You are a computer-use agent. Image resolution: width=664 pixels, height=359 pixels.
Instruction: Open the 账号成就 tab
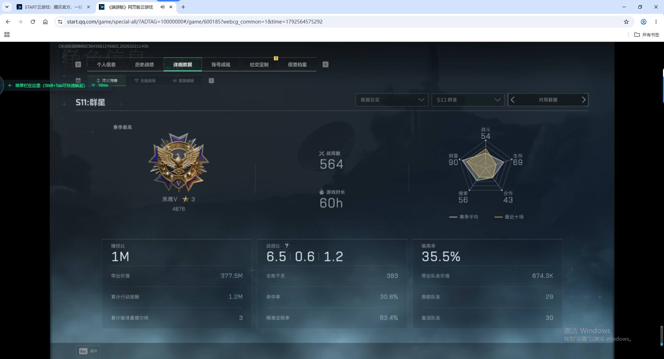pyautogui.click(x=221, y=65)
